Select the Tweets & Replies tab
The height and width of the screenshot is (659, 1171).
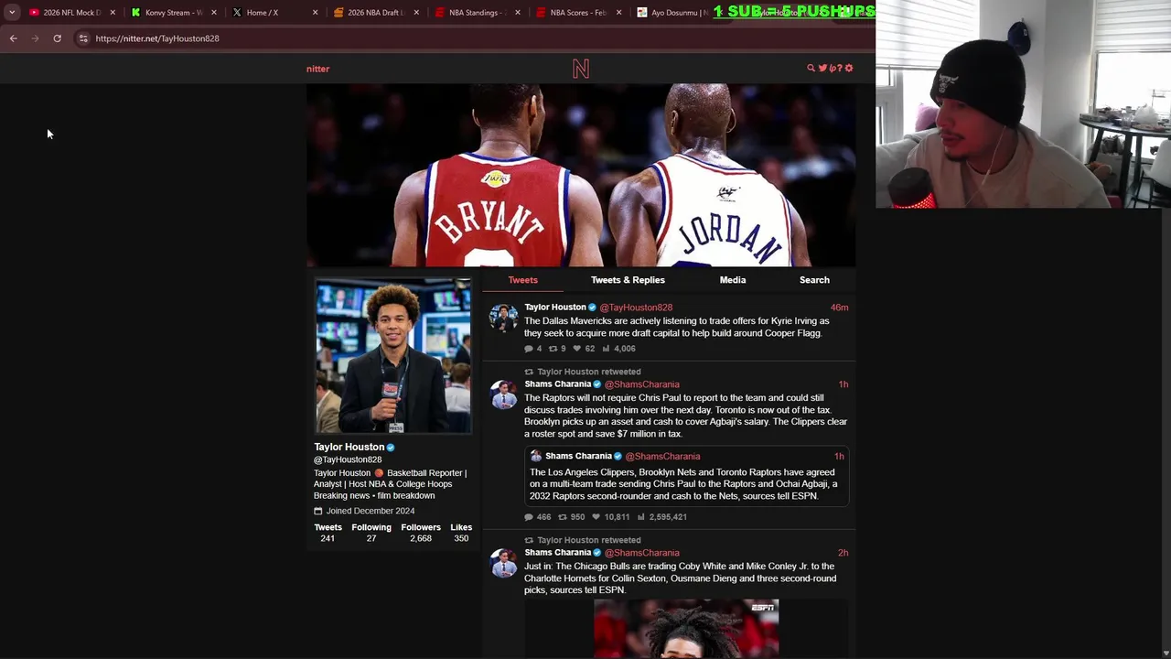(628, 280)
